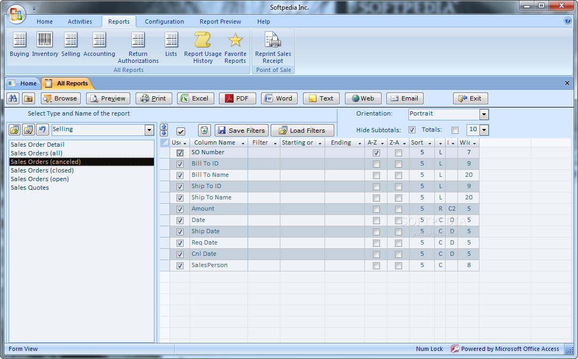
Task: Uncheck Use checkbox for Cnl Date
Action: click(180, 254)
